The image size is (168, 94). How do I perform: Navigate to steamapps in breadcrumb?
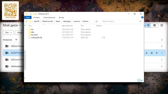[x=67, y=21]
